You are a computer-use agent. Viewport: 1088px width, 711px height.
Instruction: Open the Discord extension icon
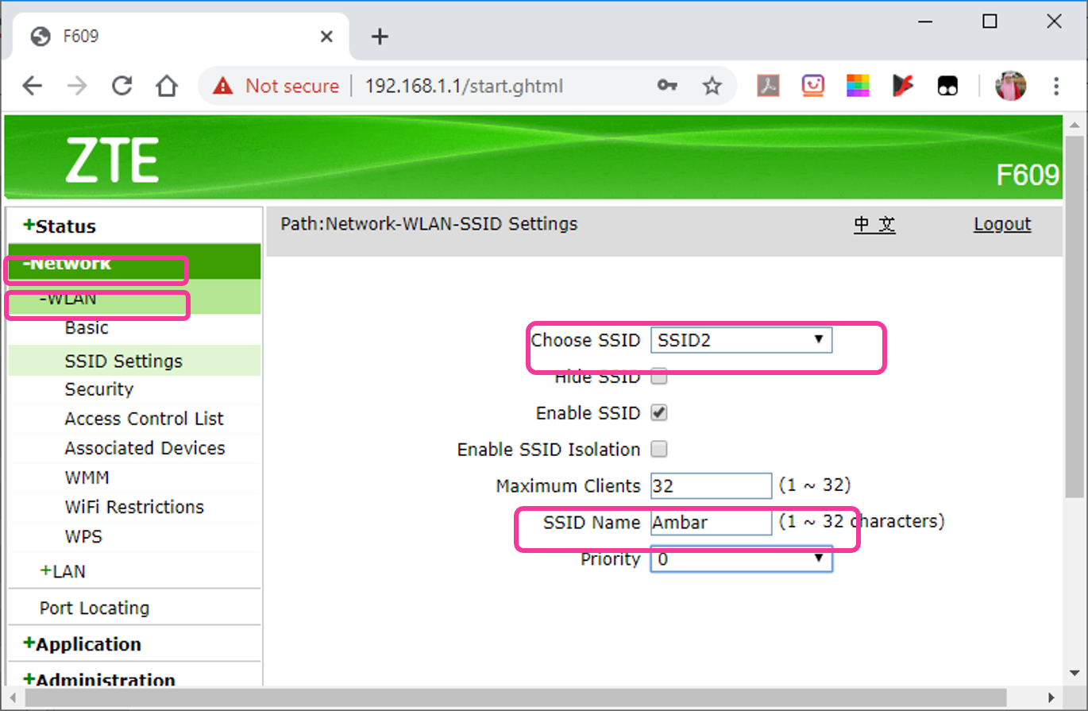[948, 86]
